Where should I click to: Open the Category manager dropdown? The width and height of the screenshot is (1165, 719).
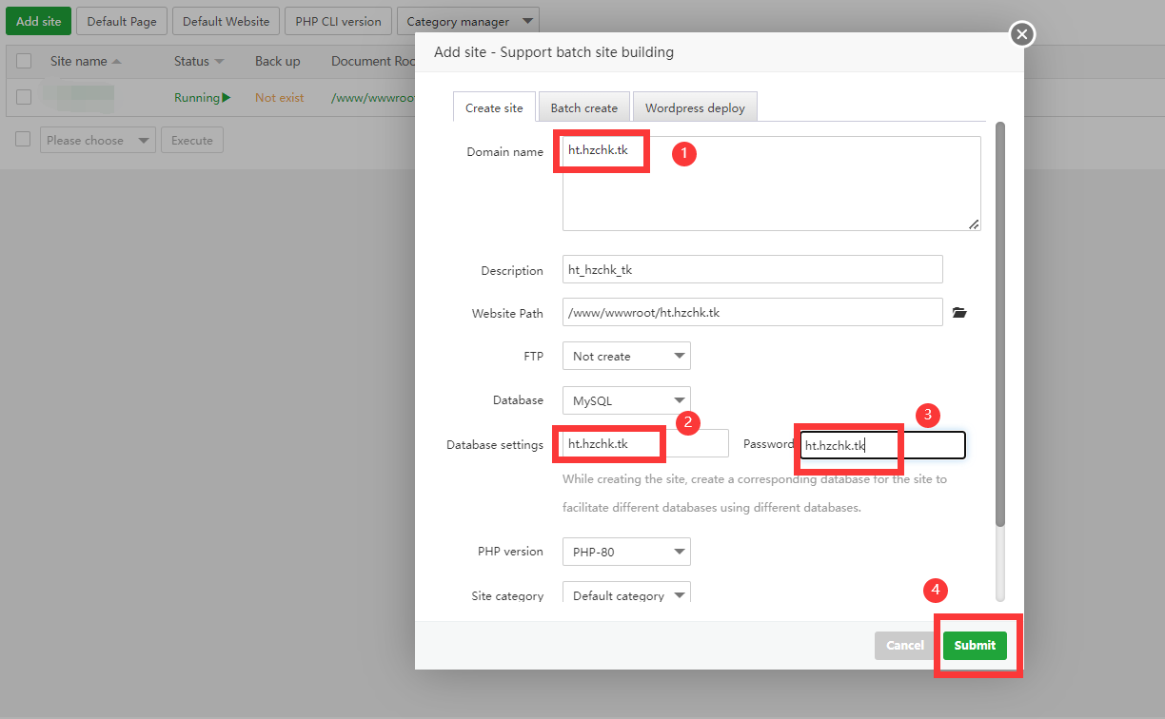[x=467, y=21]
